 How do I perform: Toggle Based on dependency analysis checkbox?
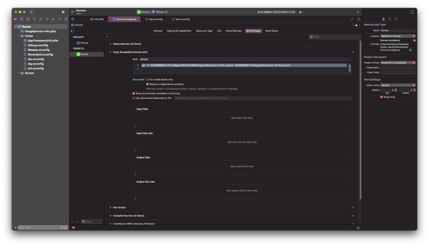pyautogui.click(x=147, y=84)
